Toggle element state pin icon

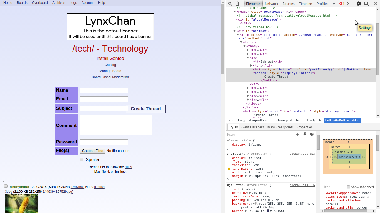305,134
